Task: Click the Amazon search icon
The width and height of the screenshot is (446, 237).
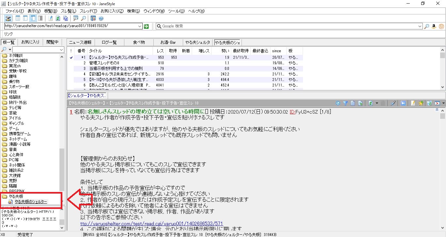Action: pyautogui.click(x=434, y=26)
